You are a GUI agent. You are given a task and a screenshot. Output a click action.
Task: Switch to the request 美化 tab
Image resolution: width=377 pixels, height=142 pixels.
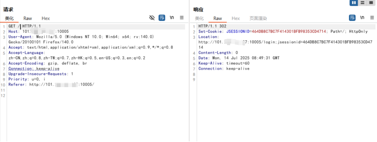[9, 18]
